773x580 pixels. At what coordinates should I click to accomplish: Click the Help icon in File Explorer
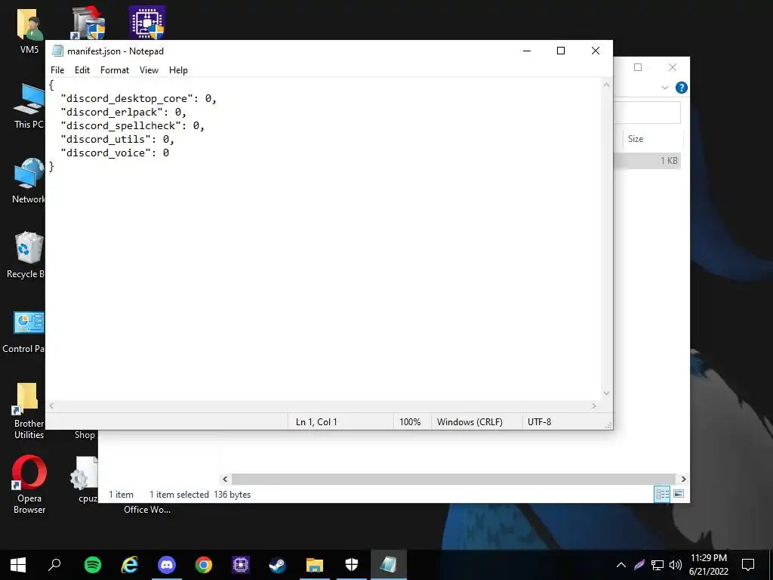pyautogui.click(x=682, y=88)
